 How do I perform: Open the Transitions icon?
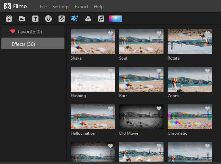click(x=62, y=19)
